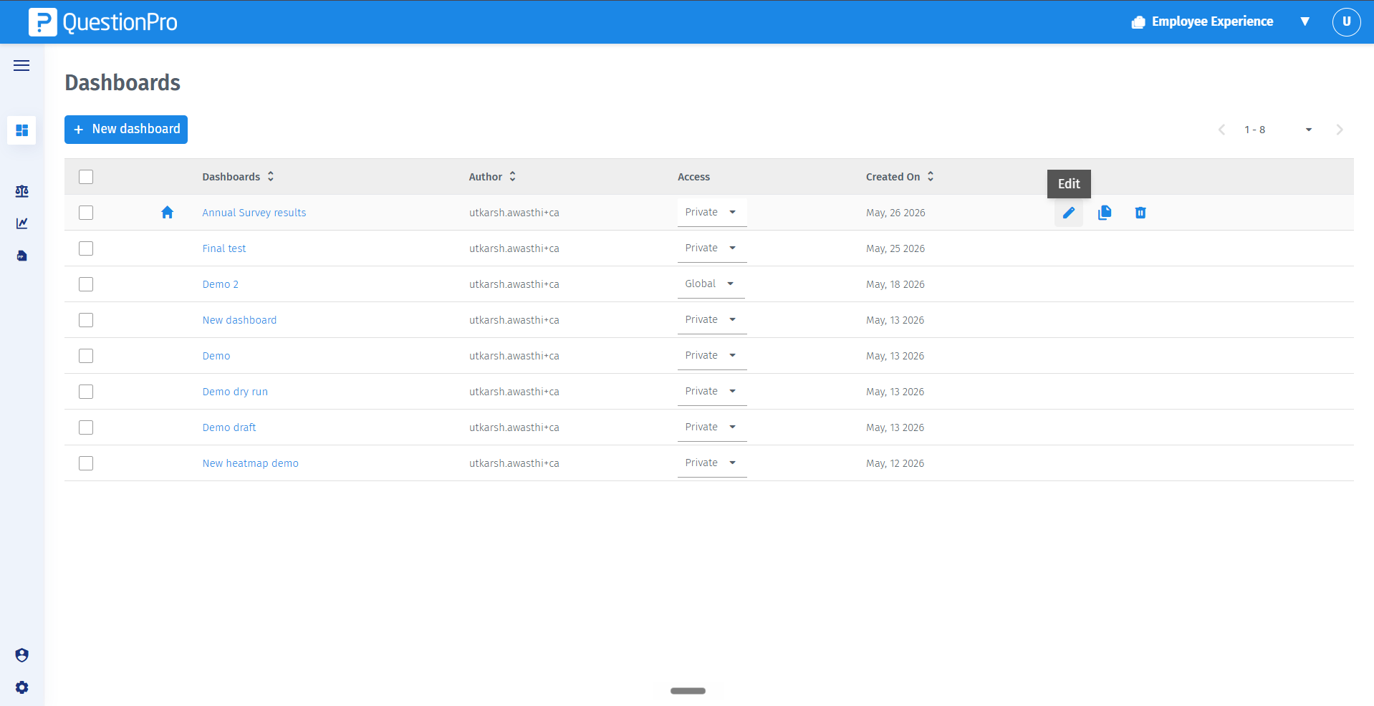Open the access dropdown for New heatmap demo
The height and width of the screenshot is (706, 1374).
coord(712,463)
